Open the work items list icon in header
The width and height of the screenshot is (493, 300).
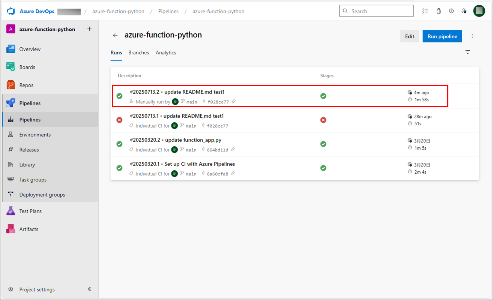click(x=425, y=11)
